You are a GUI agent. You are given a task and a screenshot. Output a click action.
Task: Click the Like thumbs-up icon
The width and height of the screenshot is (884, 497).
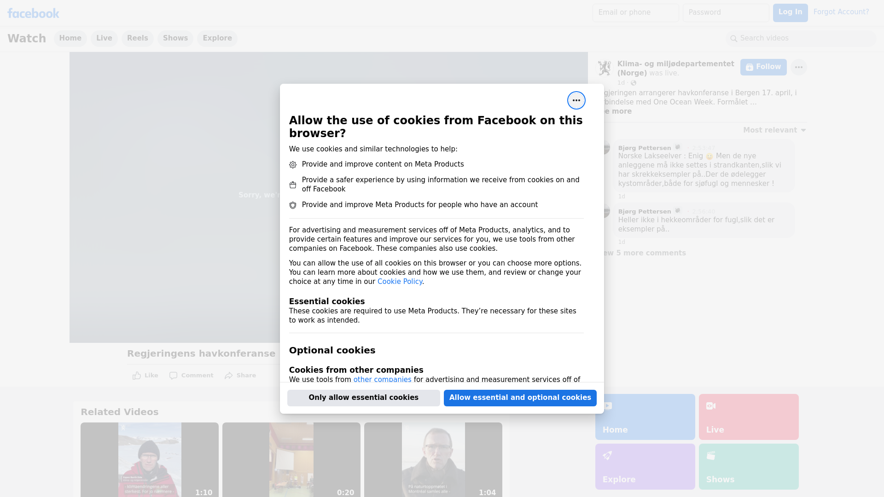(x=137, y=376)
